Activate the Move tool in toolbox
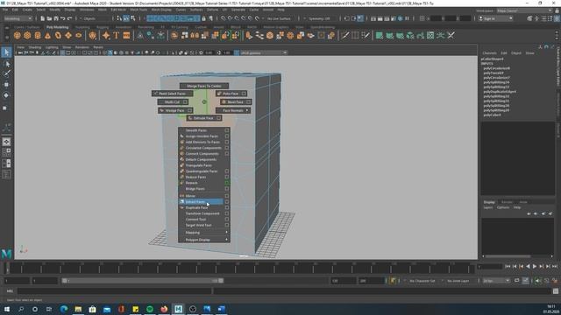This screenshot has height=315, width=561. tap(6, 85)
